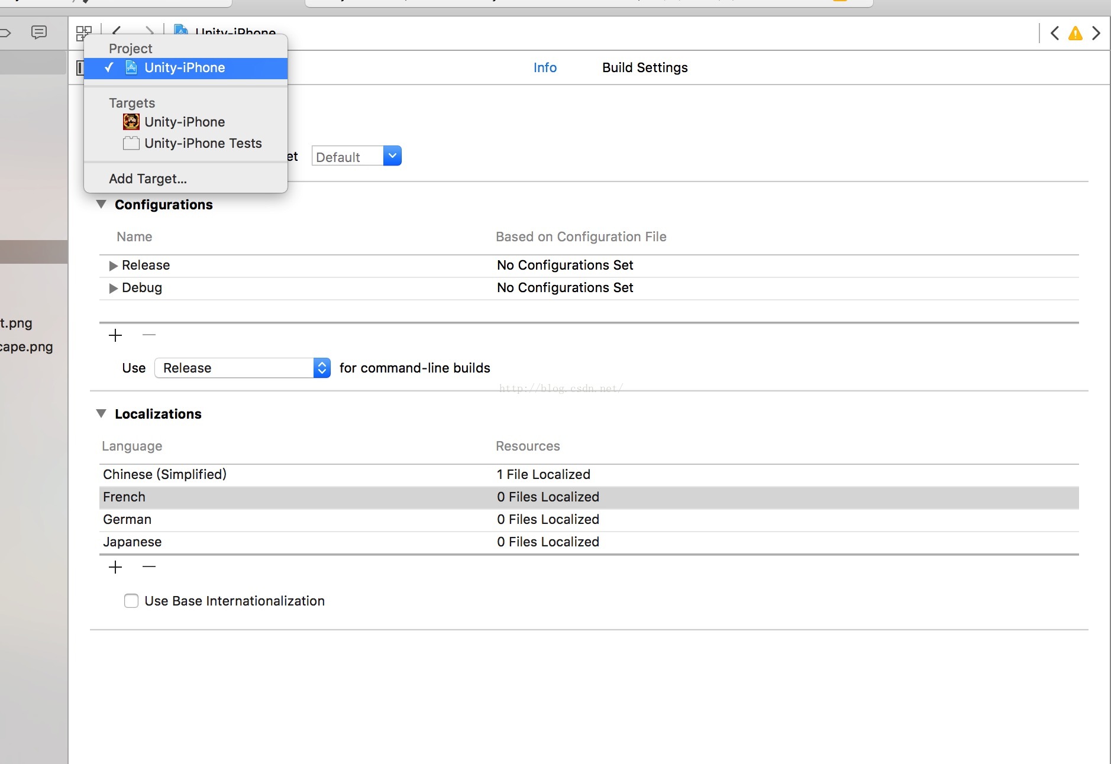1111x764 pixels.
Task: Toggle the sidebar panel icon beside project menu
Action: [x=80, y=68]
